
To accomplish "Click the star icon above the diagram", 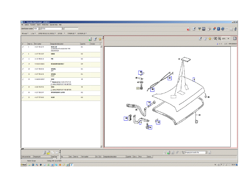I will [x=210, y=39].
